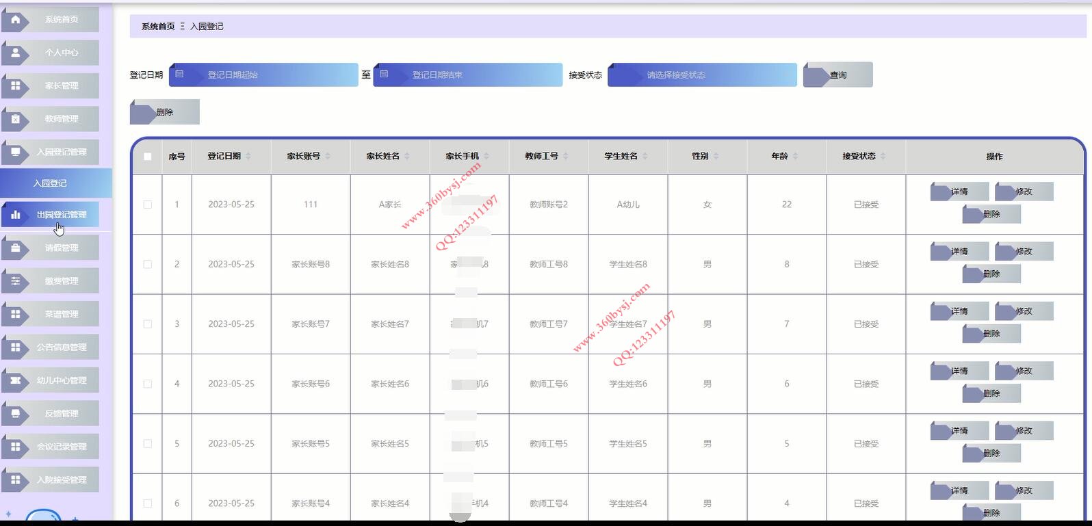1092x526 pixels.
Task: Open the 公告信息管理 menu
Action: click(x=61, y=347)
